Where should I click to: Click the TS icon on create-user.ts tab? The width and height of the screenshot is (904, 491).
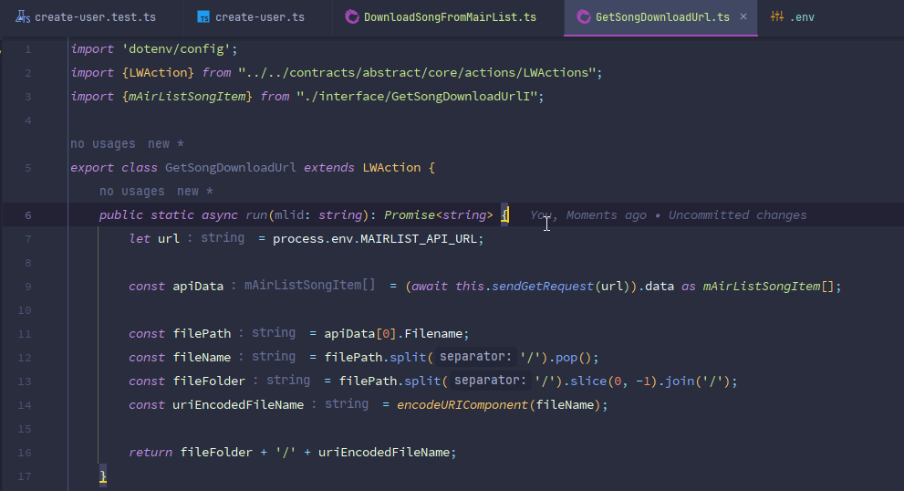tap(203, 17)
